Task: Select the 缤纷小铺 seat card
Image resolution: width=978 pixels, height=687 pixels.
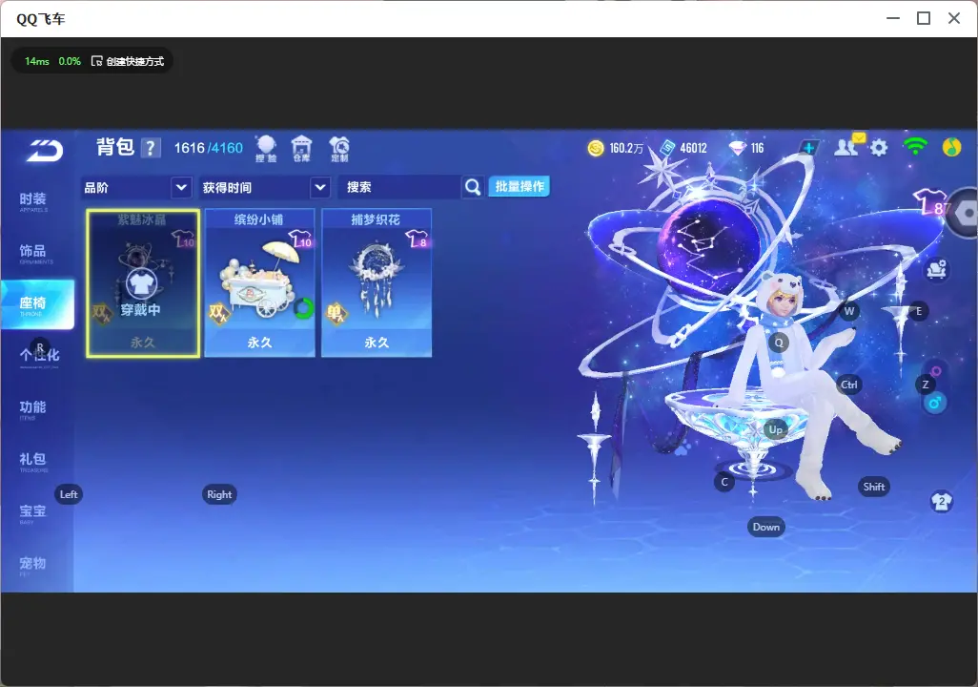Action: [259, 283]
